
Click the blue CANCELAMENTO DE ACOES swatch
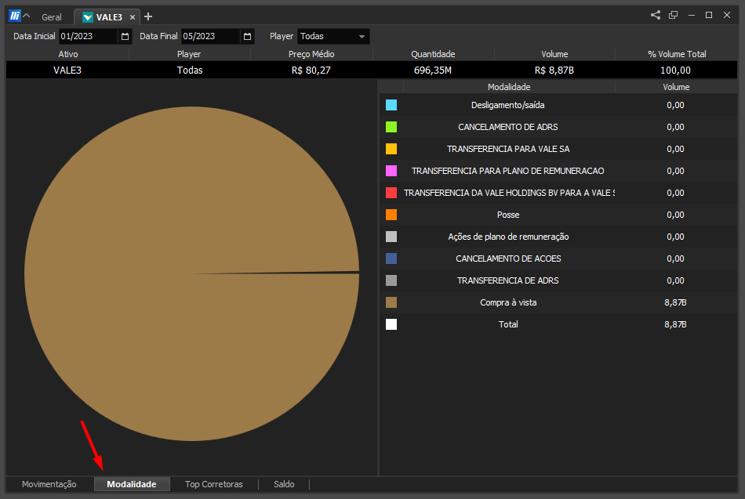[x=391, y=259]
